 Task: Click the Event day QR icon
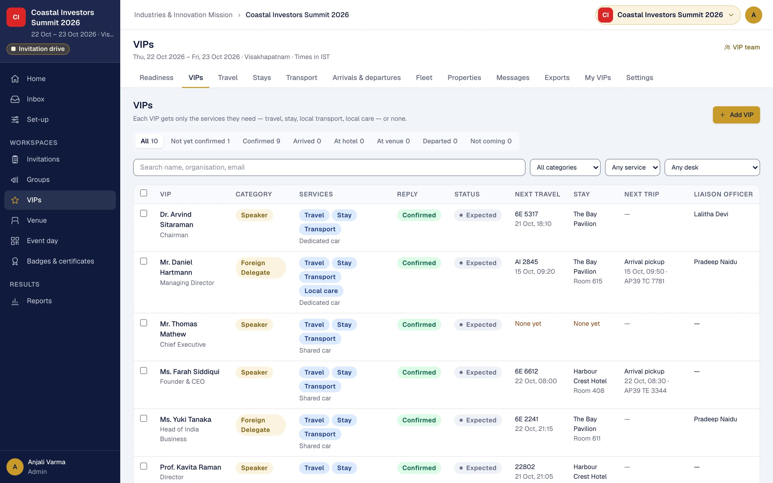pyautogui.click(x=15, y=241)
